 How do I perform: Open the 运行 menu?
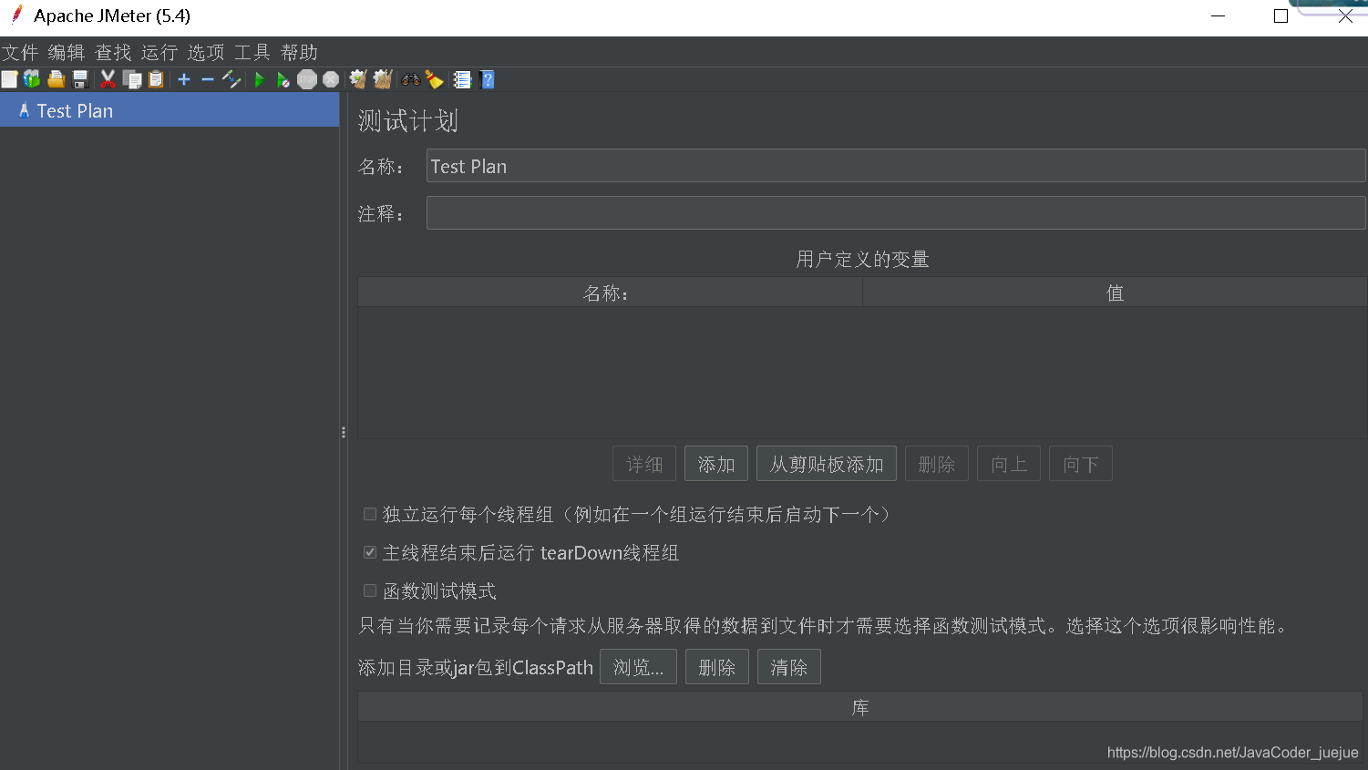[x=159, y=52]
